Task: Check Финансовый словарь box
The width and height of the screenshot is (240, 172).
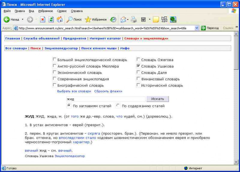Action: (138, 79)
